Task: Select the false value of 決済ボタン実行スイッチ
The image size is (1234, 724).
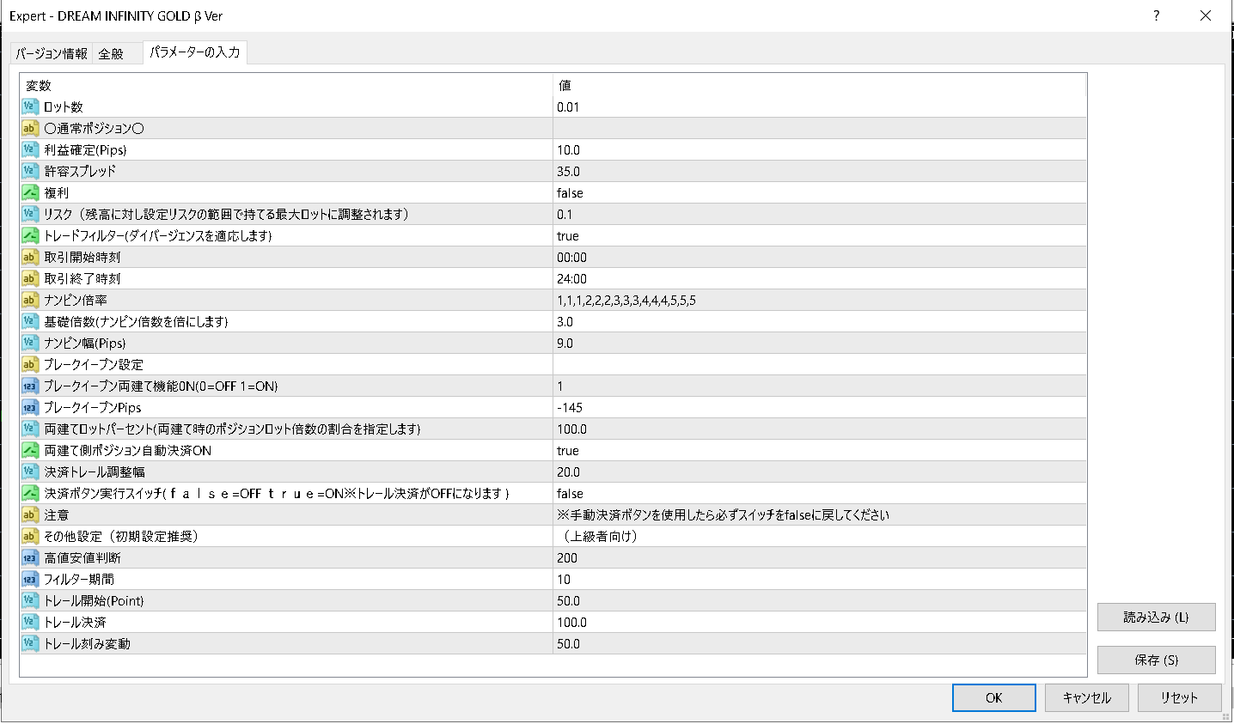Action: [x=570, y=493]
